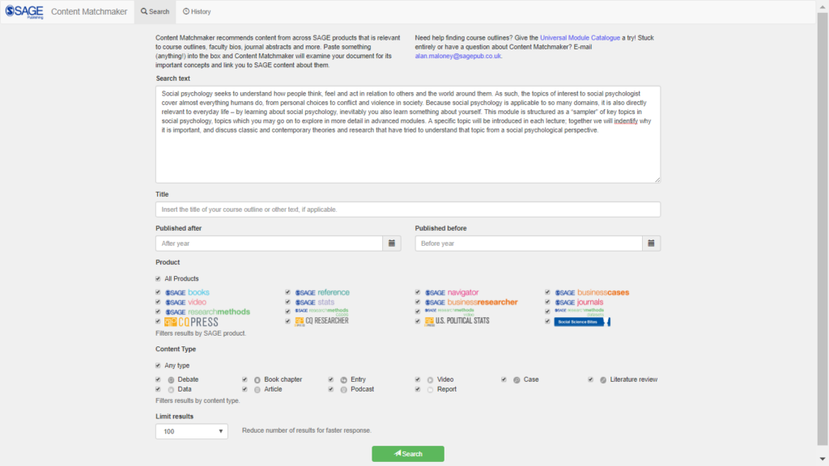Click the SAGE navigator logo

(452, 292)
